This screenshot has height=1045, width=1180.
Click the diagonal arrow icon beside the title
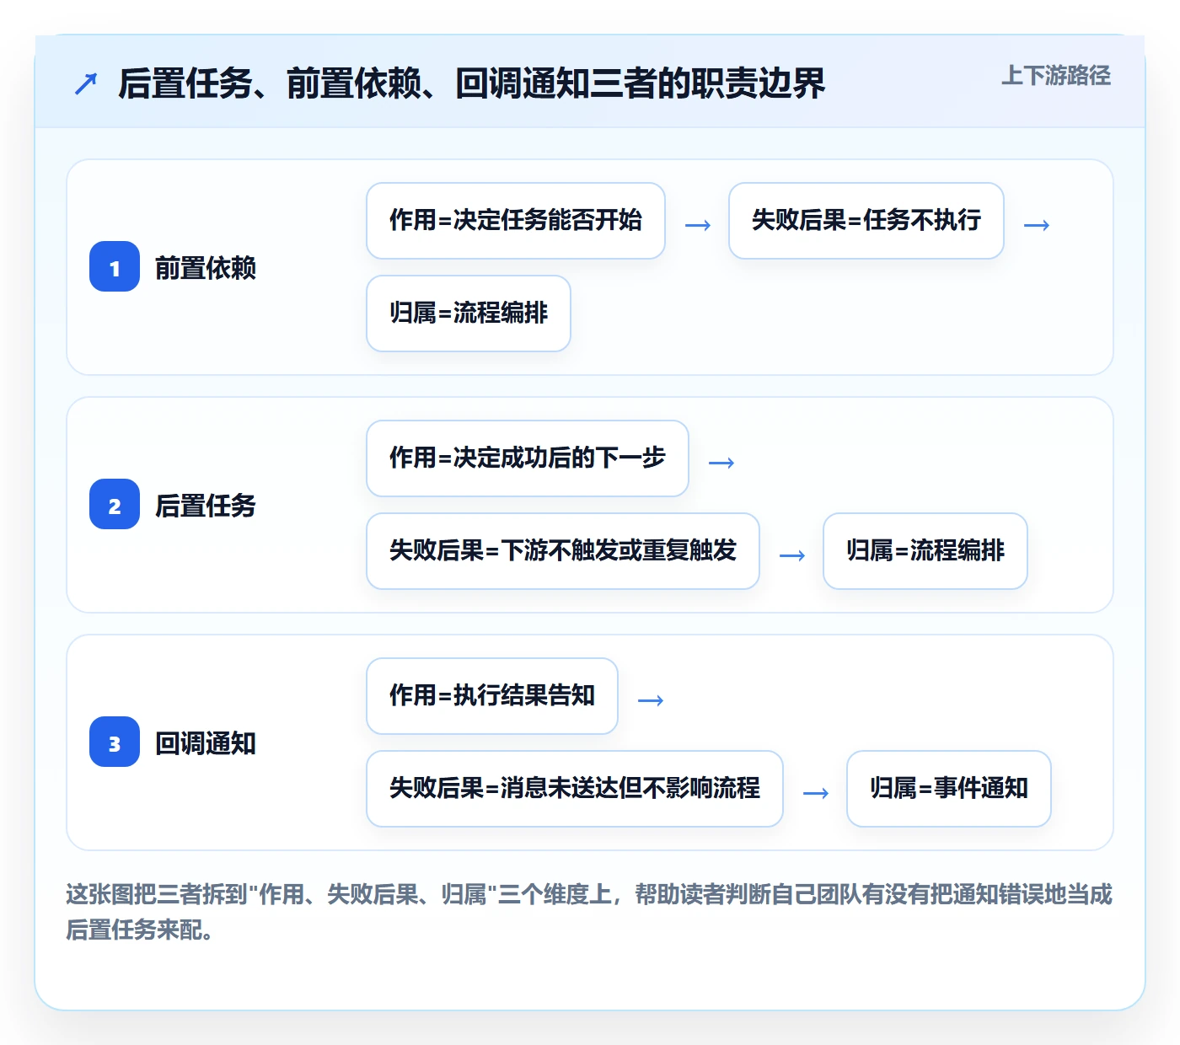[x=86, y=83]
